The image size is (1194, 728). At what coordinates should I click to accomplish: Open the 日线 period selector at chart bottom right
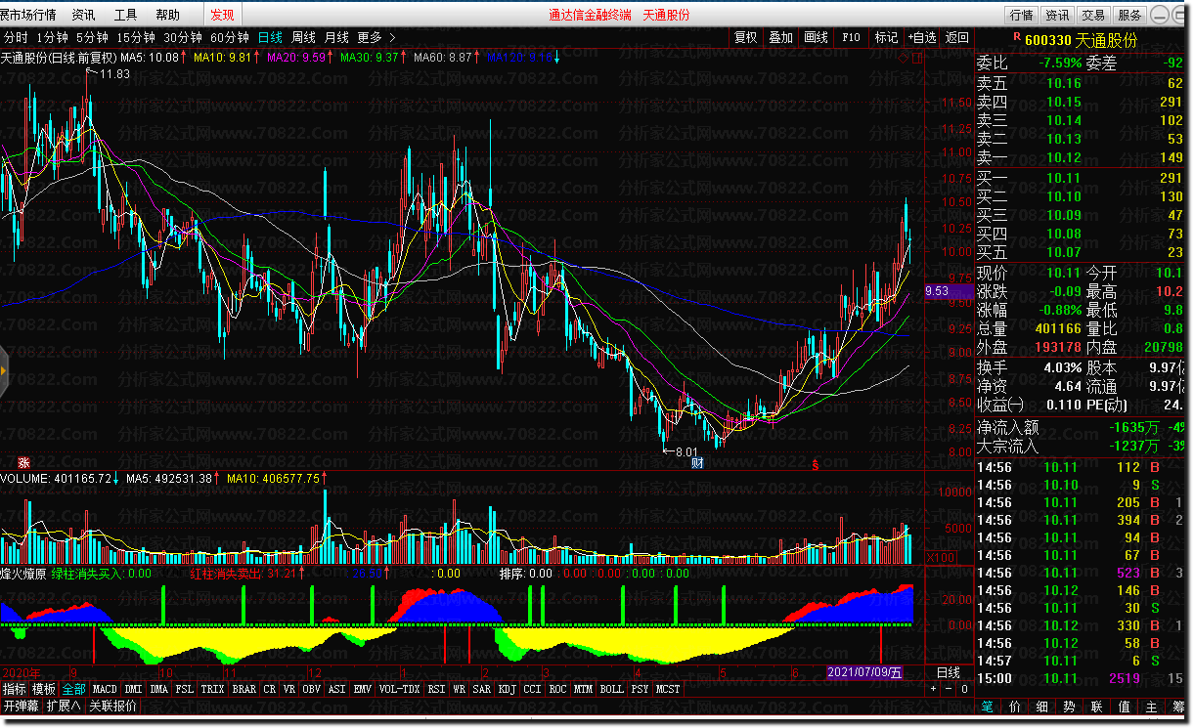948,672
